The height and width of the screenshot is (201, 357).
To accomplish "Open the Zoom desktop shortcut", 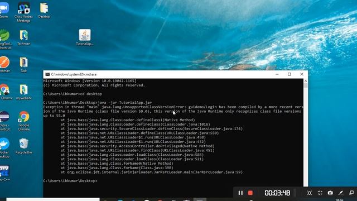I will (x=4, y=10).
